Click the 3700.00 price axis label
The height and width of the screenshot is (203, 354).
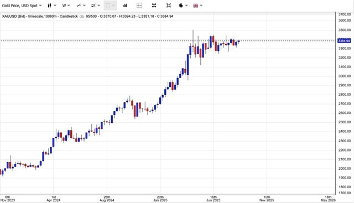pos(345,14)
